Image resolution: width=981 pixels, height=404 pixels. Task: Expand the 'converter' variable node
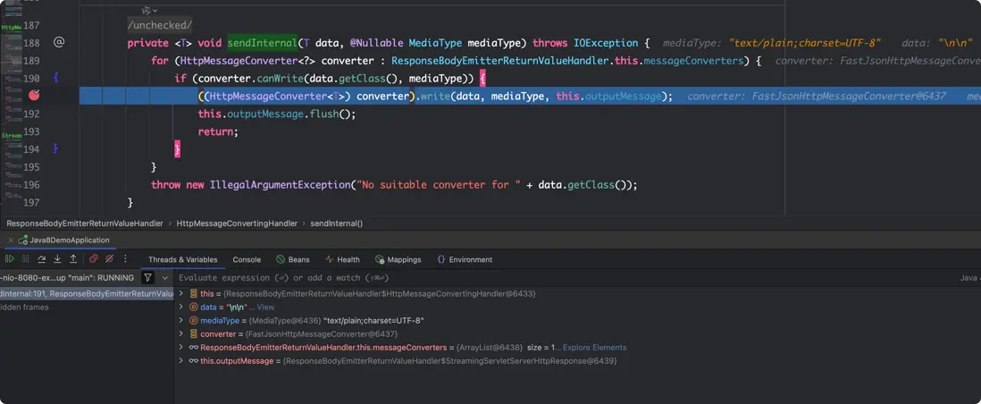pyautogui.click(x=181, y=334)
